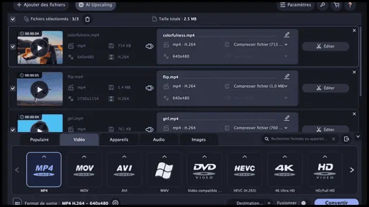Click output filename colorfulness.mp4 text
369x207 pixels.
[x=179, y=35]
